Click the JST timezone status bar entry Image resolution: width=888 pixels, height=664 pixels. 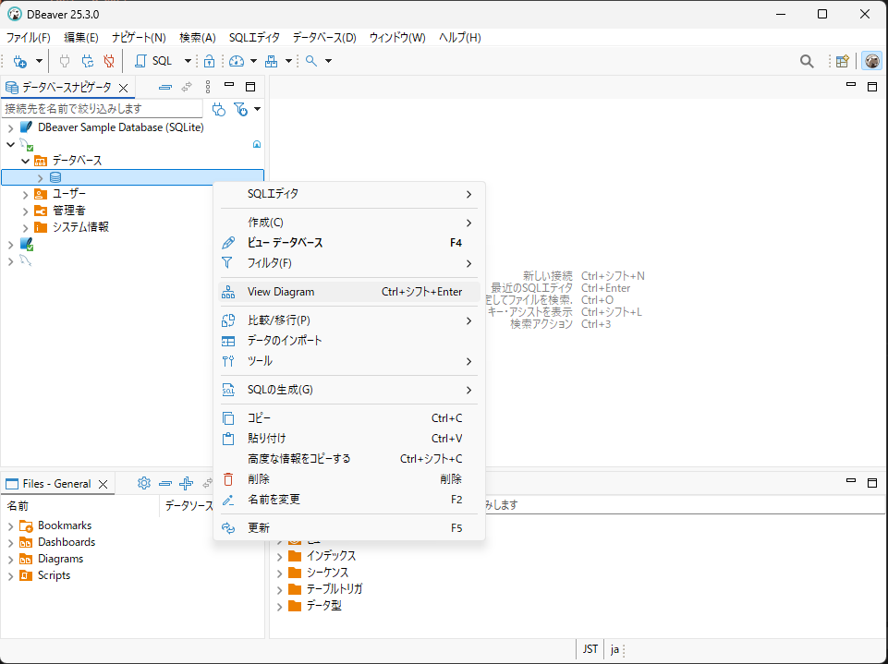(590, 649)
